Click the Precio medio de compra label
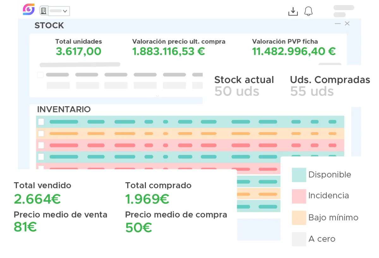Image resolution: width=379 pixels, height=258 pixels. pos(176,215)
